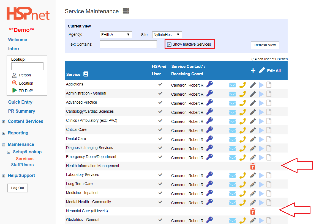Click Person lookup icon
The height and width of the screenshot is (224, 319).
click(14, 75)
